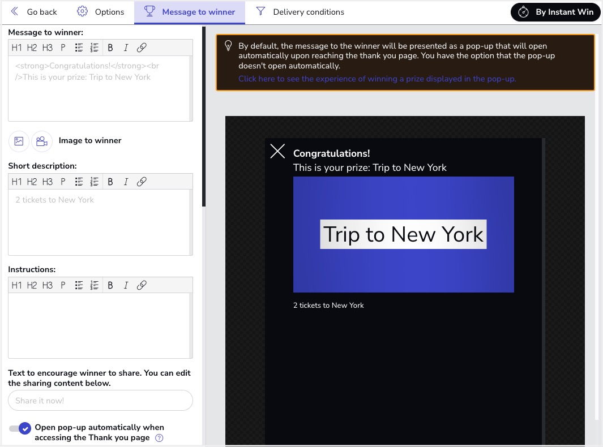The image size is (603, 447).
Task: Toggle Open pop-up automatically switch
Action: [x=20, y=429]
